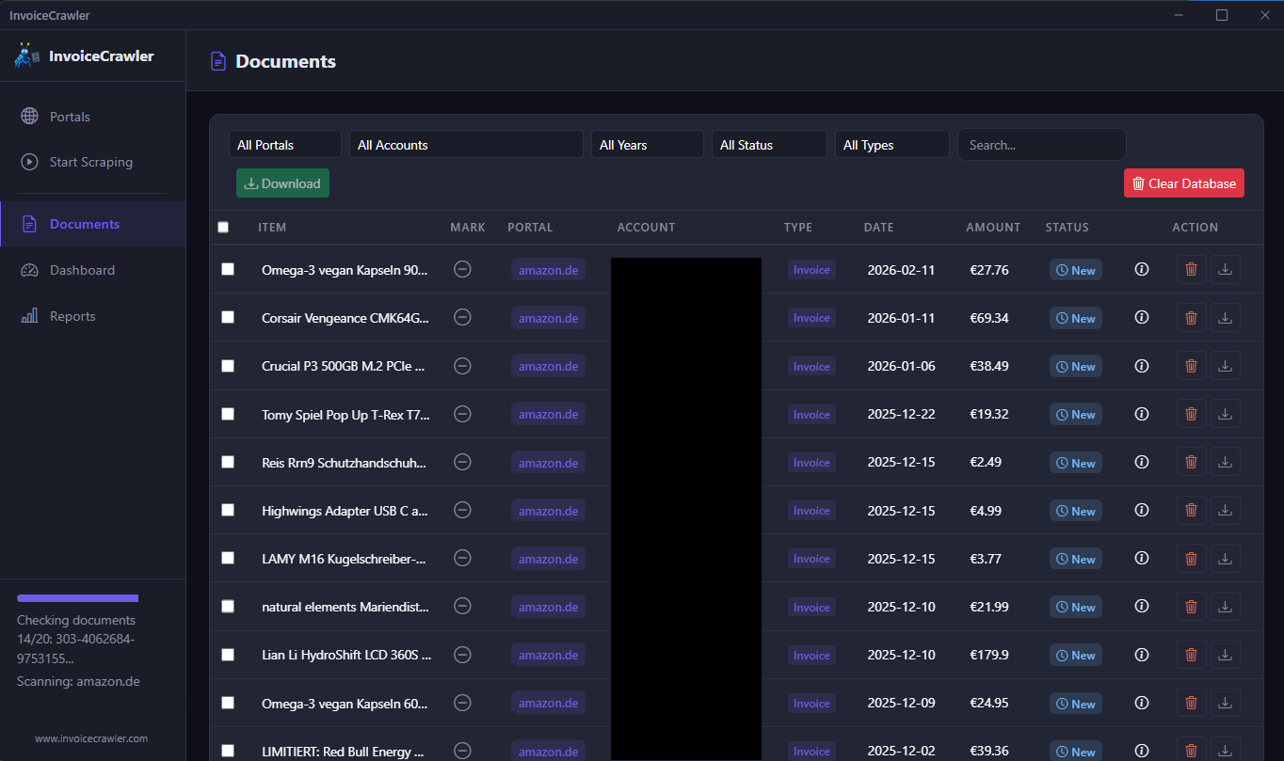Delete the Crucial P3 500GB row

[x=1191, y=366]
